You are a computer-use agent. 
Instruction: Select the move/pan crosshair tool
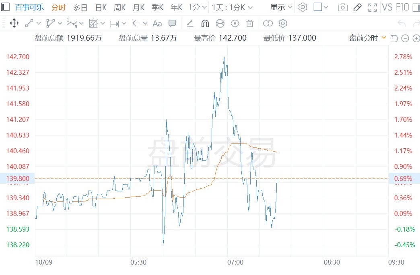pyautogui.click(x=14, y=24)
